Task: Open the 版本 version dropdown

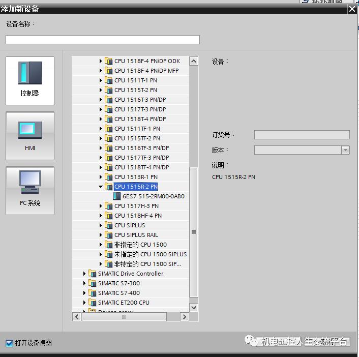Action: point(345,150)
